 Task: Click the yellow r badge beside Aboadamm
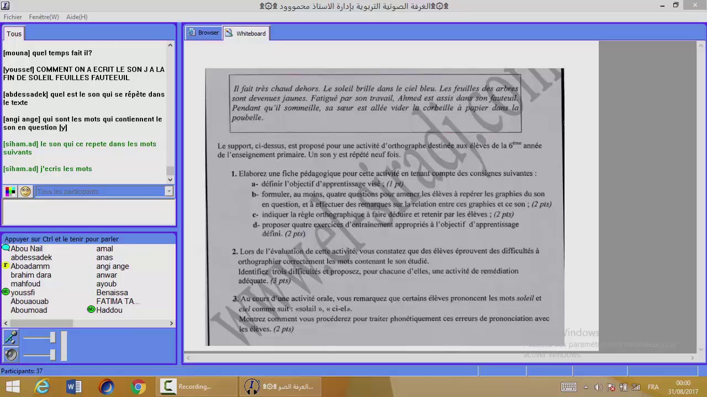click(6, 266)
